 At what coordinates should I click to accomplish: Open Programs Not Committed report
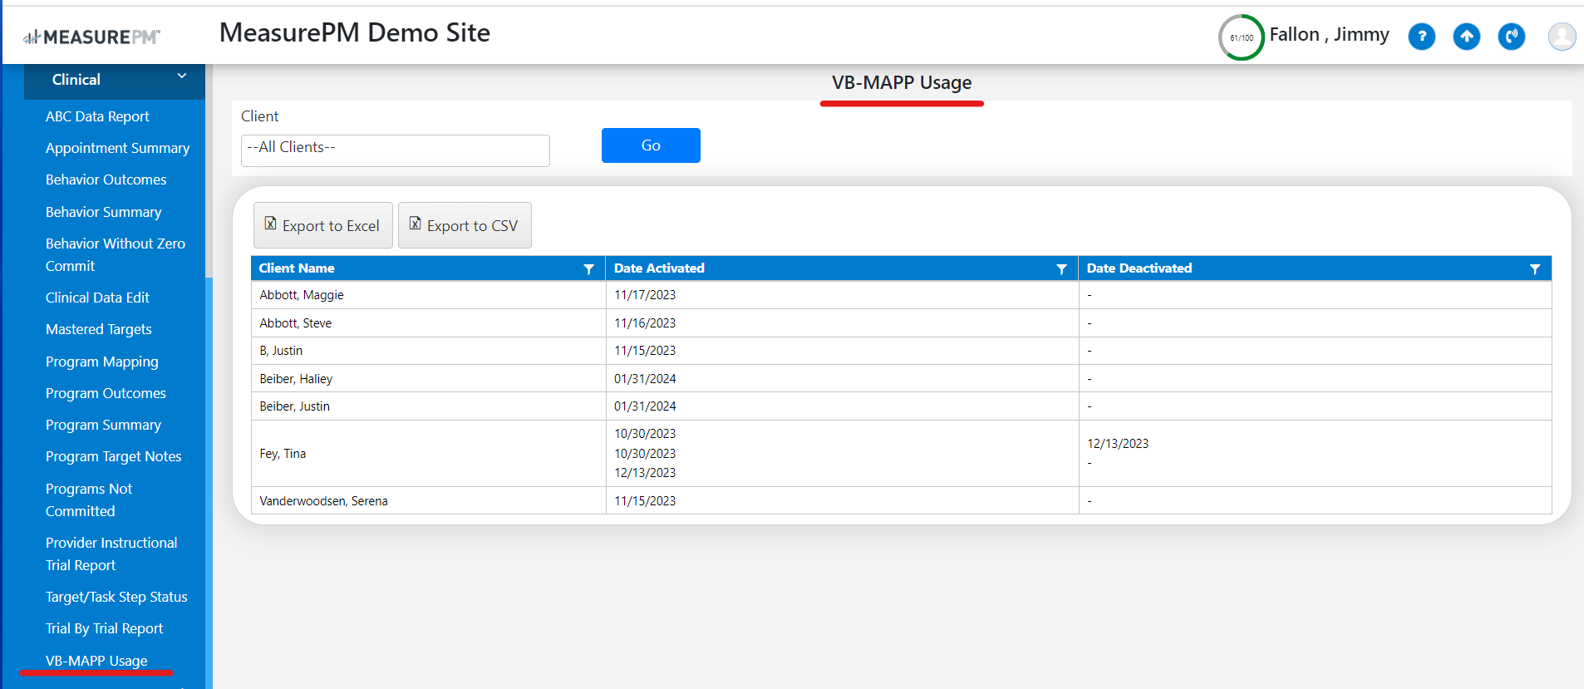coord(89,500)
